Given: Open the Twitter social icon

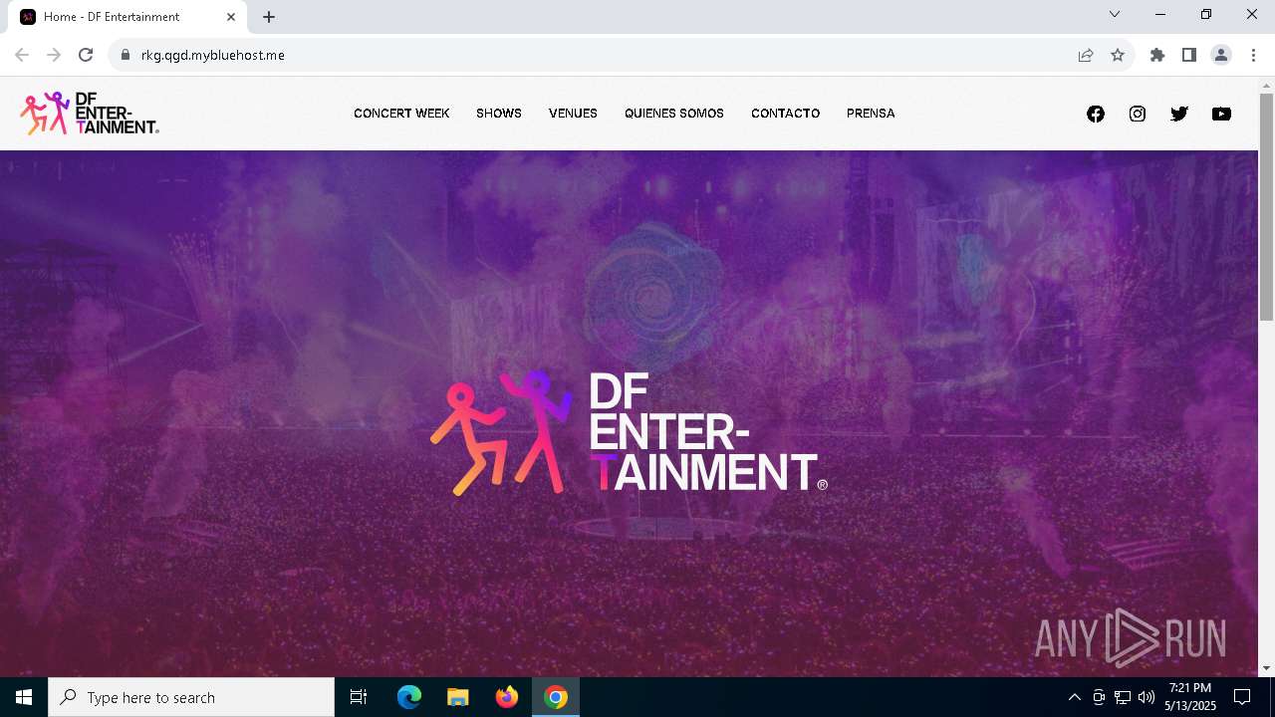Looking at the screenshot, I should [x=1179, y=114].
